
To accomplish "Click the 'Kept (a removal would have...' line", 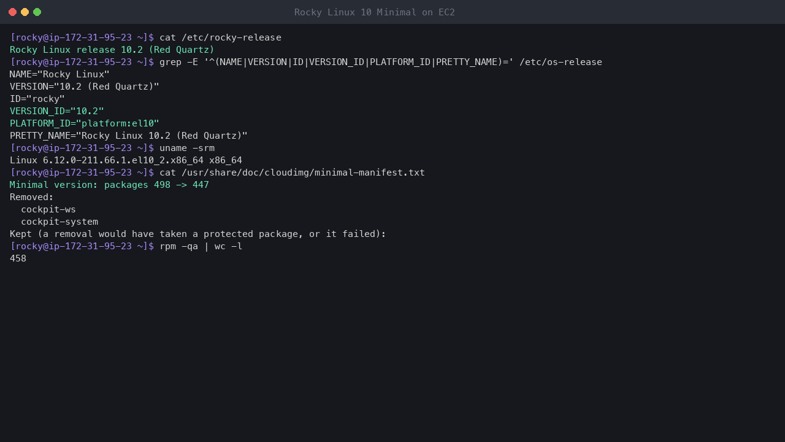I will click(198, 234).
